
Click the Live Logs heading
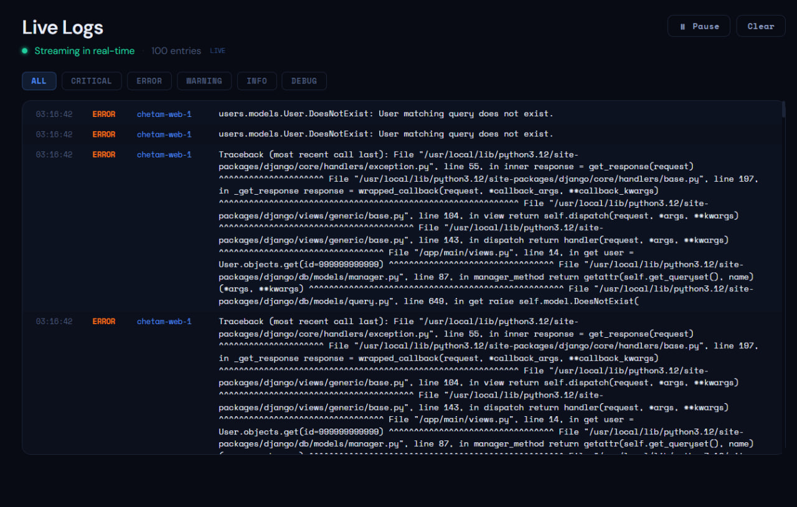(x=63, y=27)
